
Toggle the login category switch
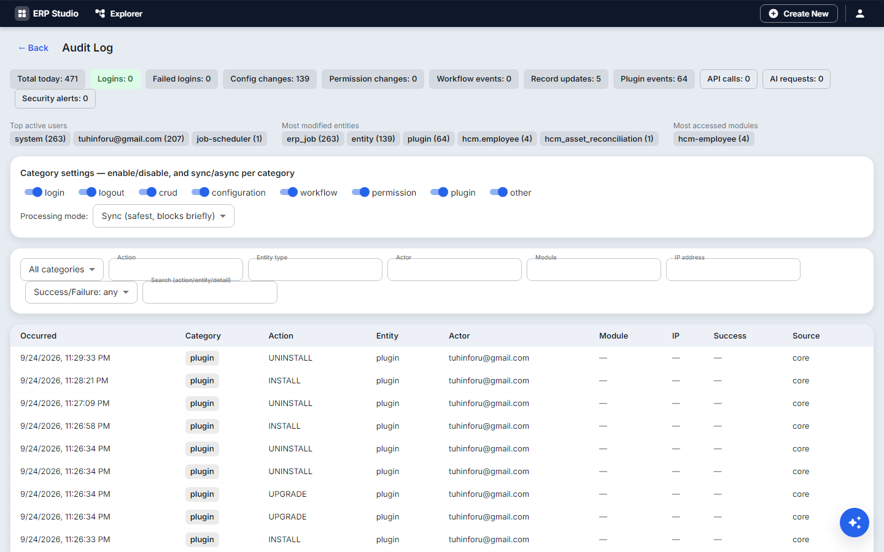tap(33, 192)
